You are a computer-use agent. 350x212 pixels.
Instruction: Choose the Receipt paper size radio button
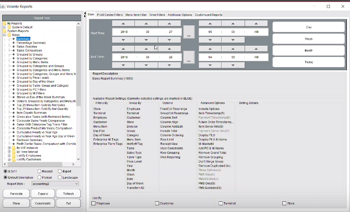point(40,170)
